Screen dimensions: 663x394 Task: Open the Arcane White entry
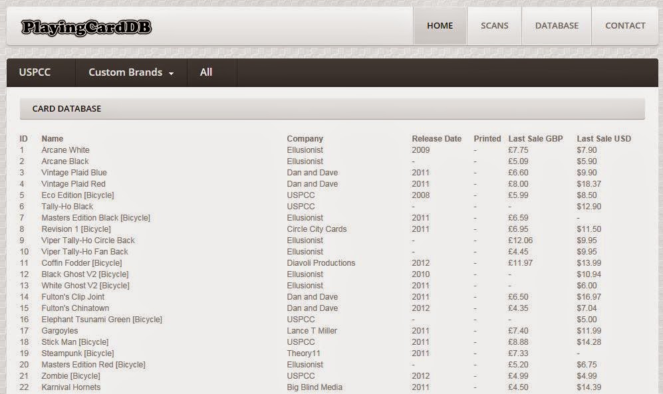(x=65, y=150)
